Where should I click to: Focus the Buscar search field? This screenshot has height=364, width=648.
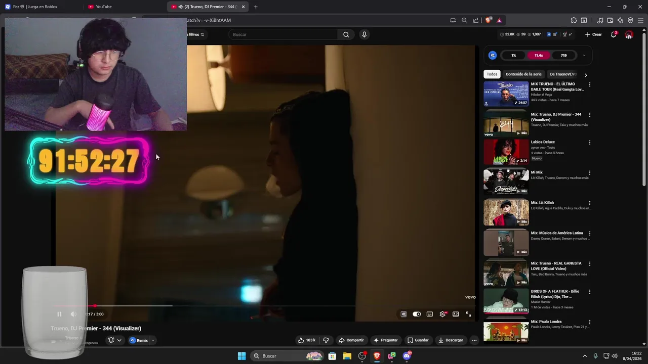click(283, 34)
